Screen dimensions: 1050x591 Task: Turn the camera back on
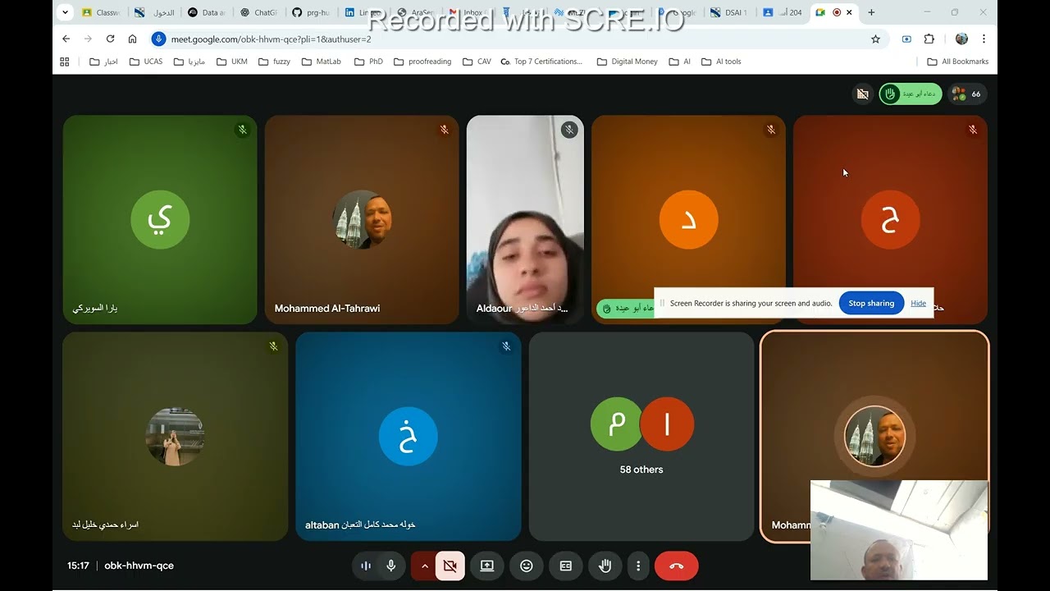tap(450, 566)
